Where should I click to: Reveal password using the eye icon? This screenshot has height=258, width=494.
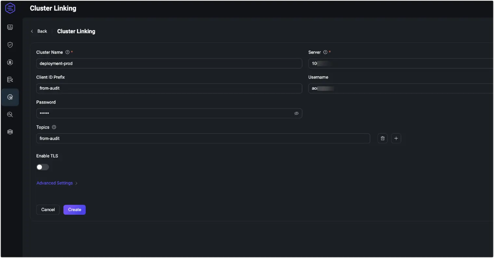[x=296, y=113]
